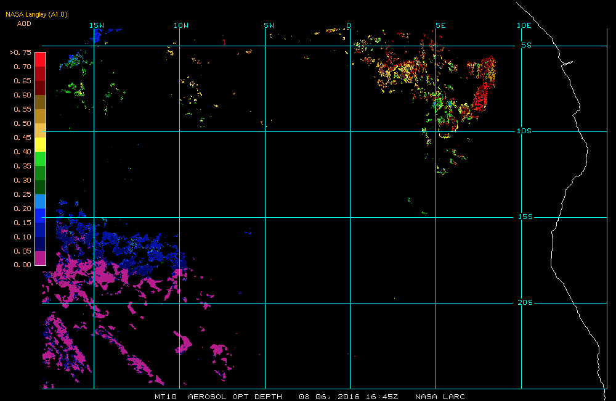The image size is (616, 401).
Task: Click the '5W' longitude label
Action: 269,25
